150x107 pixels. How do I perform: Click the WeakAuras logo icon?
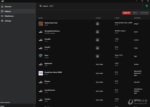pos(2,16)
